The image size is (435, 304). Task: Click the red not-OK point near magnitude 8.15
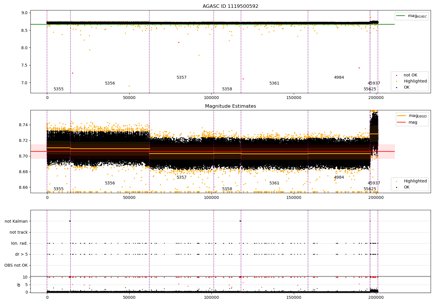coord(179,42)
